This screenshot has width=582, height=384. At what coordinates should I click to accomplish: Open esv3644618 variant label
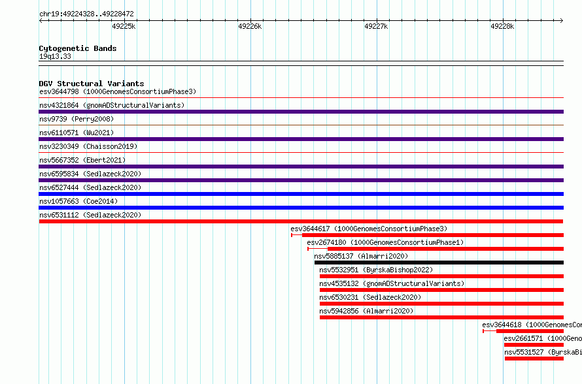[x=532, y=325]
